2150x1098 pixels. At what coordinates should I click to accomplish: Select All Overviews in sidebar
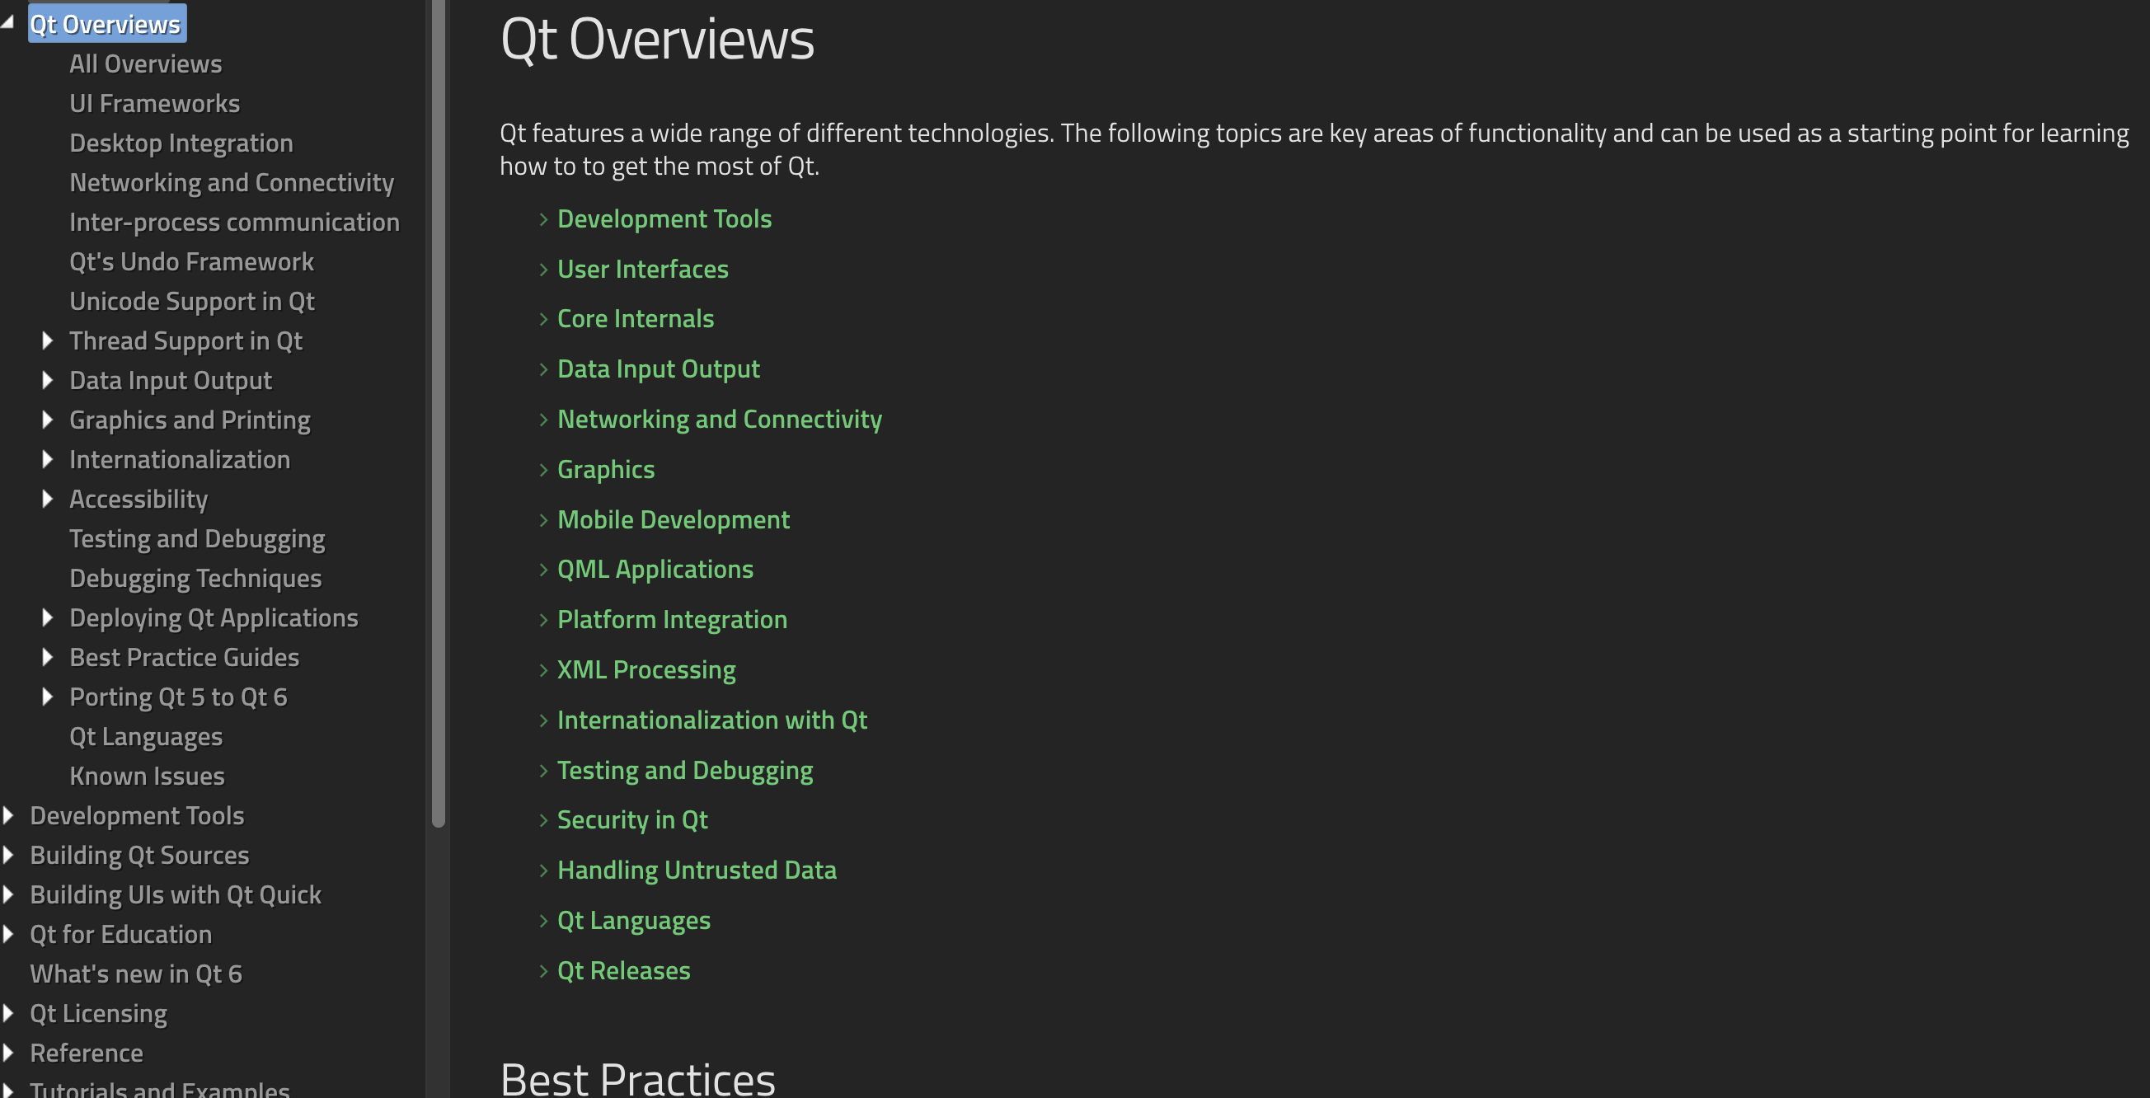[x=146, y=64]
